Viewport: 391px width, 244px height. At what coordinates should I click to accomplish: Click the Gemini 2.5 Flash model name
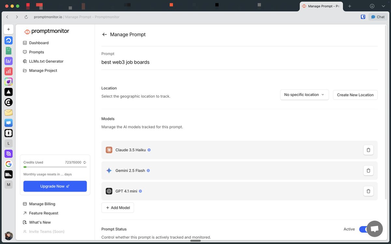tap(130, 170)
